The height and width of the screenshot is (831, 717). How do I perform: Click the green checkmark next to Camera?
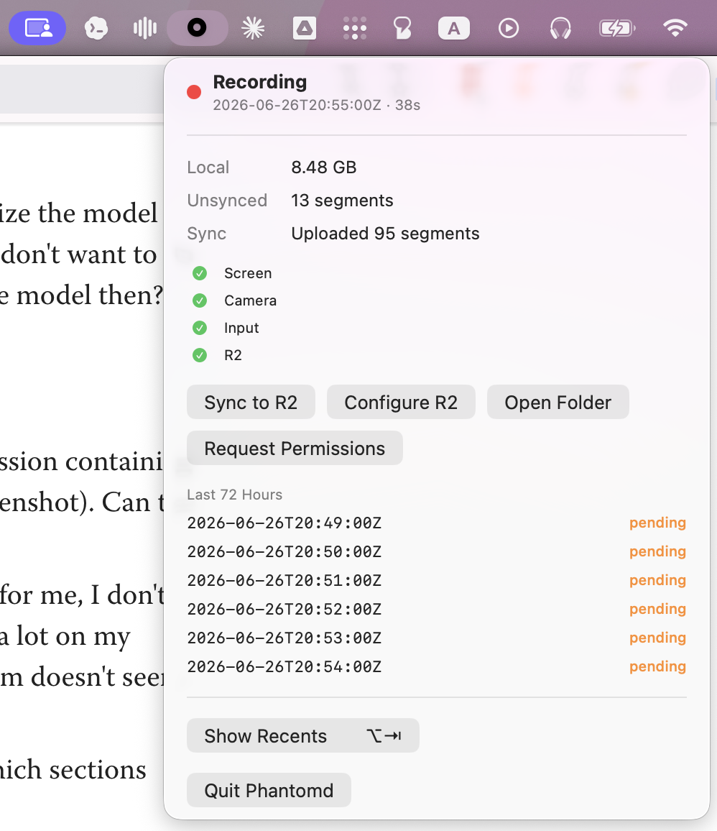(200, 300)
